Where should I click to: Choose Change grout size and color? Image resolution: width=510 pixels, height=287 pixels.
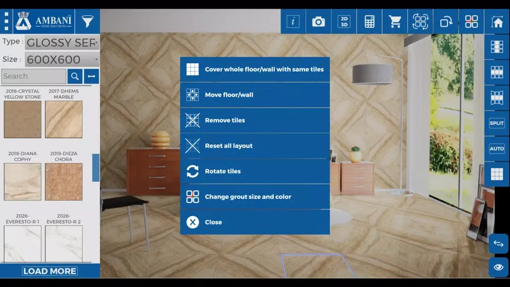(x=255, y=197)
